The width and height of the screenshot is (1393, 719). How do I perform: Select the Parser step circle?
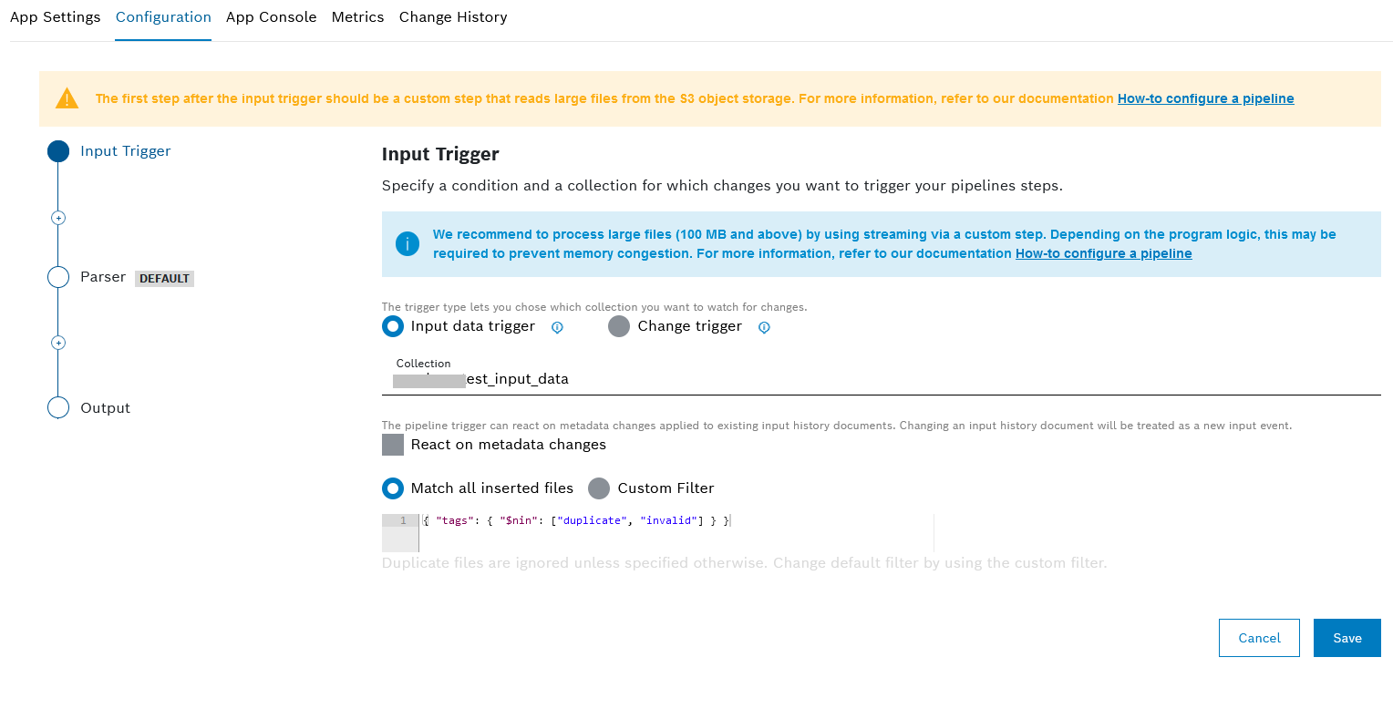[58, 277]
